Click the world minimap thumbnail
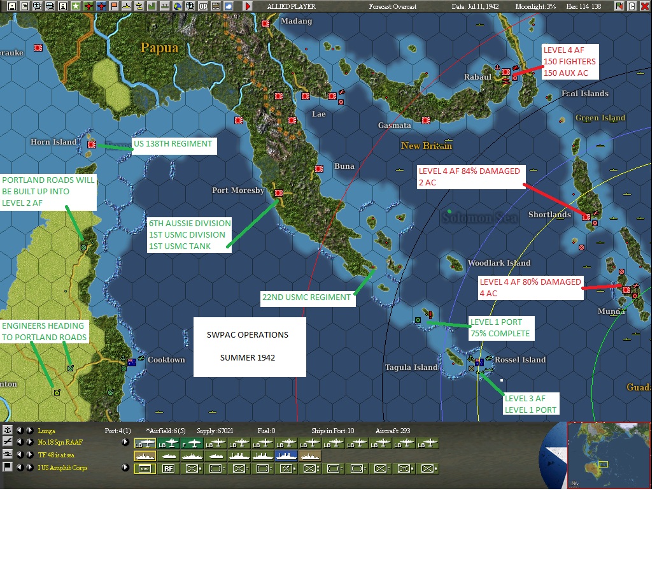Image resolution: width=657 pixels, height=572 pixels. tap(609, 455)
